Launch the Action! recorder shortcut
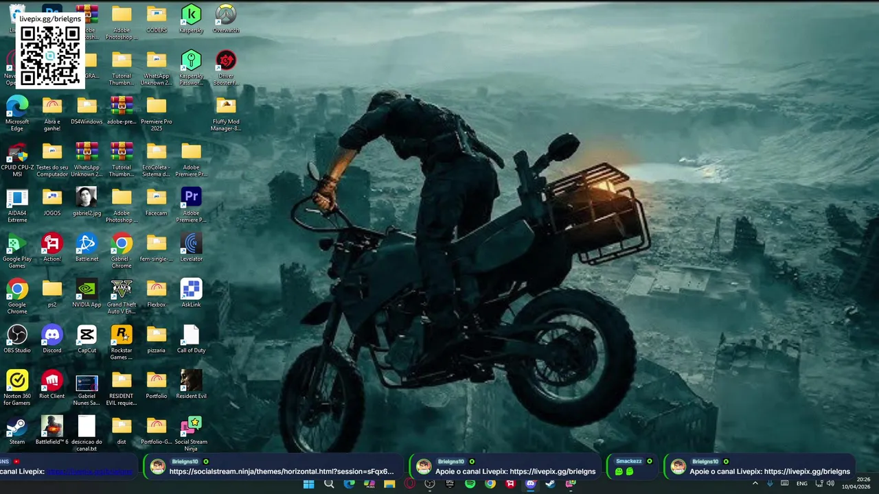 (x=52, y=247)
